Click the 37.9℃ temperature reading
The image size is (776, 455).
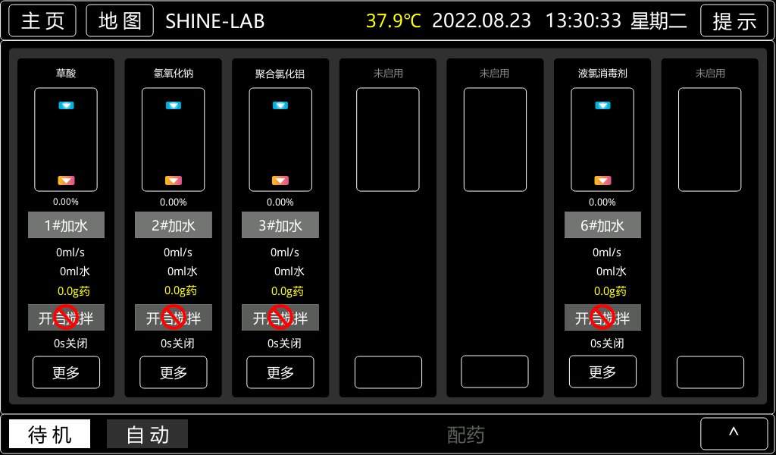click(393, 20)
